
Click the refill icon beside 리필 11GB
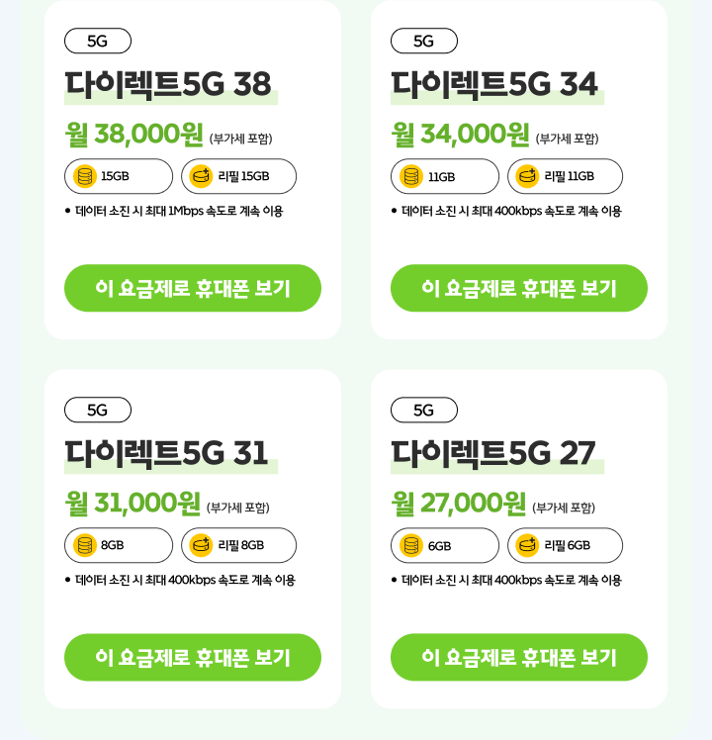coord(527,176)
